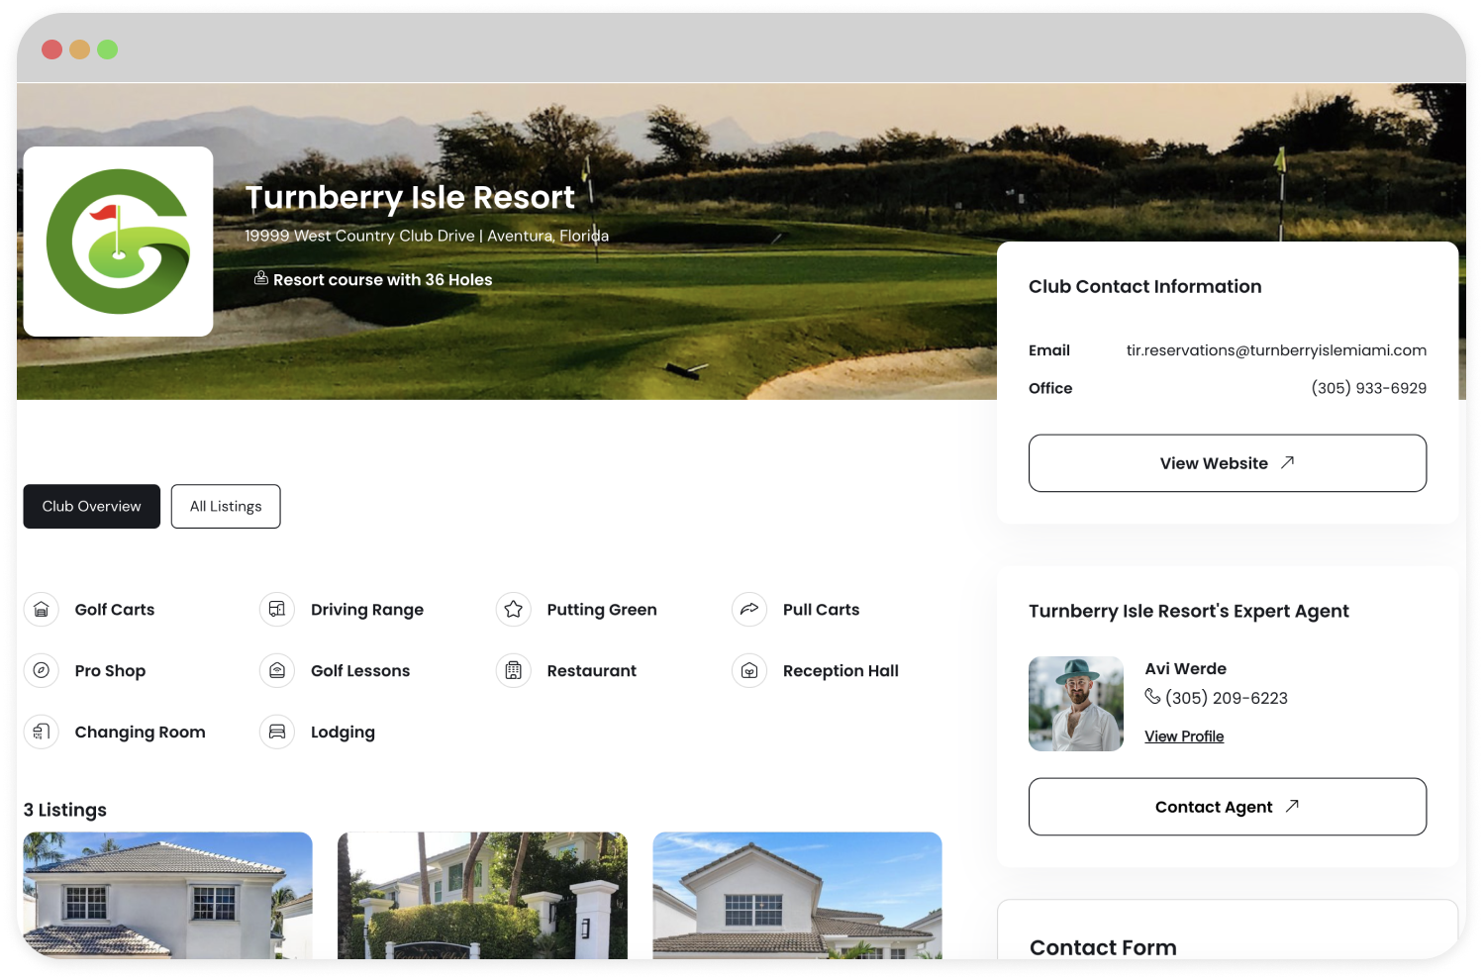Click the Golf Lessons label
Viewport: 1484px width, 980px height.
360,671
